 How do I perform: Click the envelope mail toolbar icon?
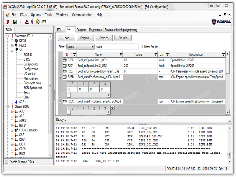click(44, 22)
